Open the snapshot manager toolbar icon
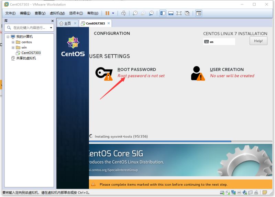275x197 pixels. point(151,13)
